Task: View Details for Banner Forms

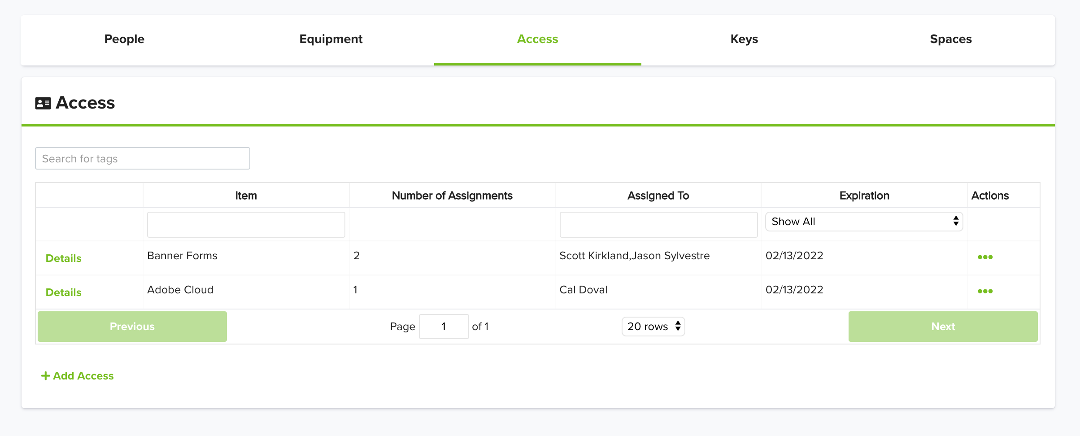Action: click(x=64, y=258)
